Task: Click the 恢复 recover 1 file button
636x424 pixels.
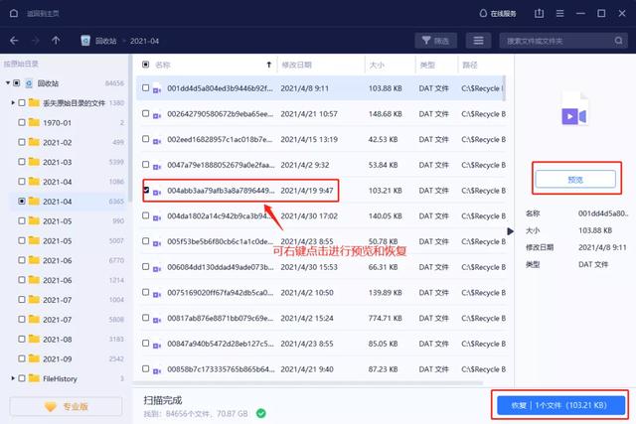Action: [x=560, y=405]
